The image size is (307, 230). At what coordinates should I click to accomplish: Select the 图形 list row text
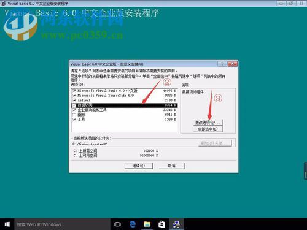click(x=81, y=115)
